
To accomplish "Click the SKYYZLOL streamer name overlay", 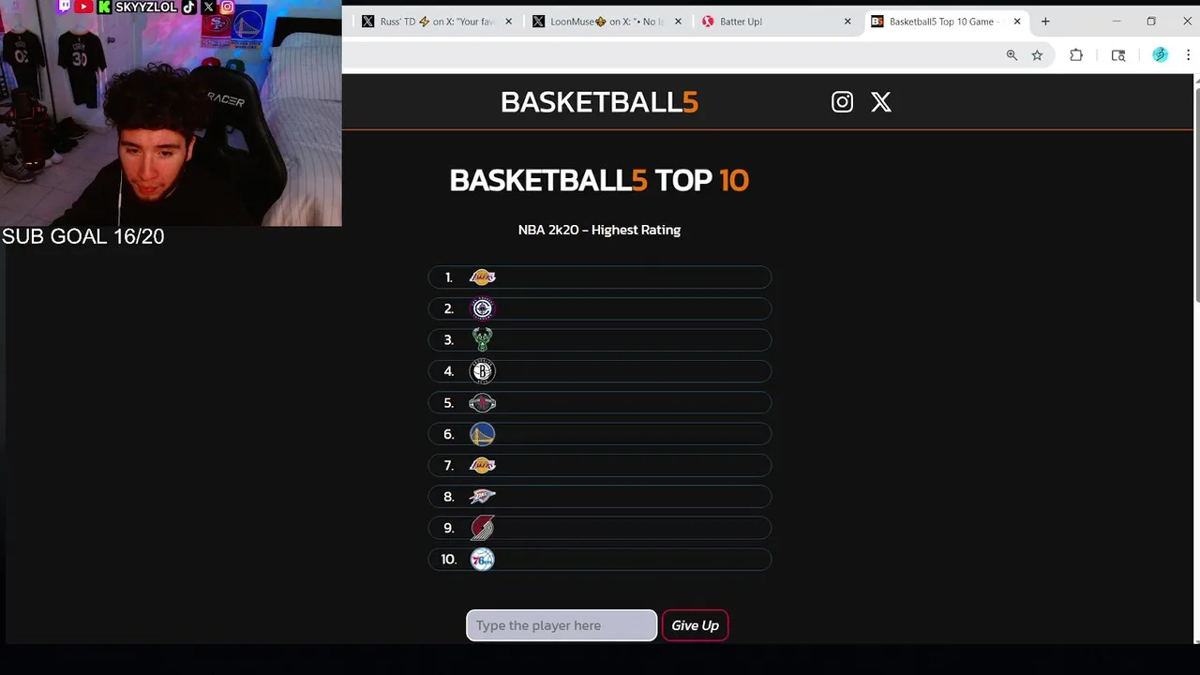I will coord(145,7).
